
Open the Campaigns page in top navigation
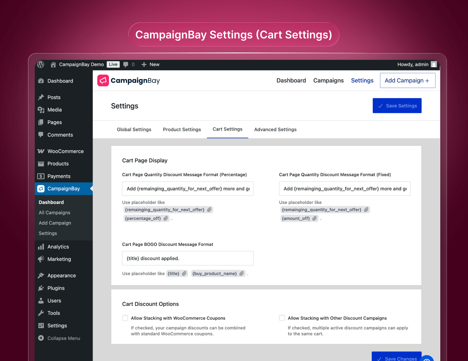tap(328, 81)
